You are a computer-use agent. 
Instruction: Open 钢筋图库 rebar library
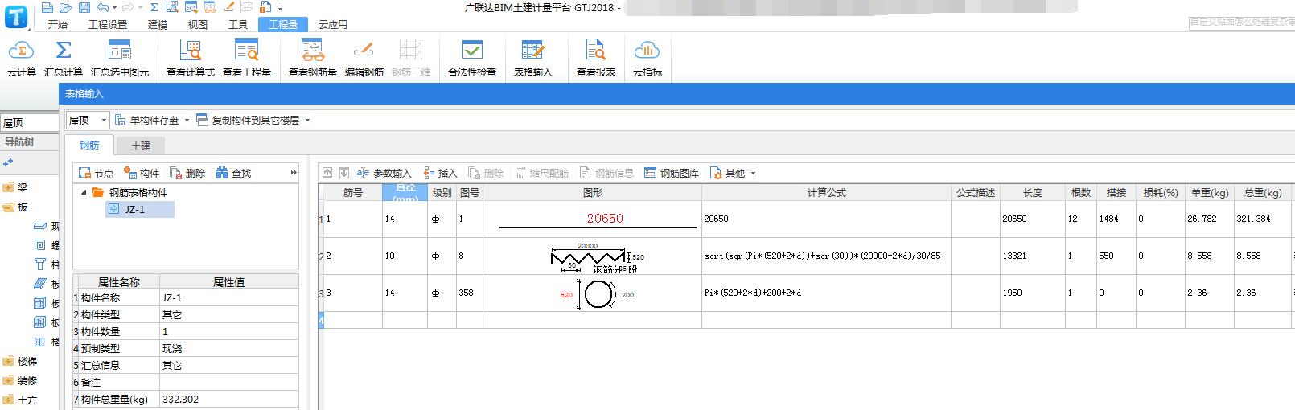point(672,173)
